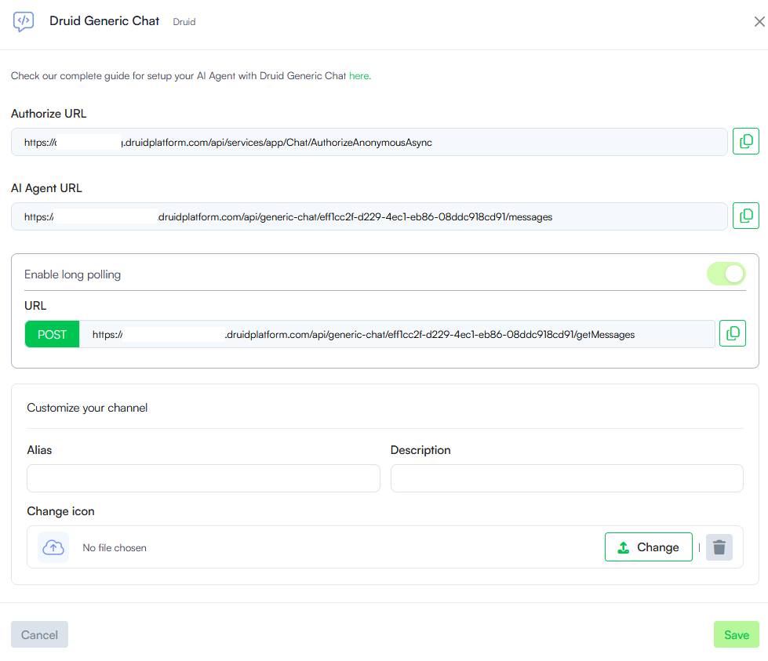Click the Druid Generic Chat code bubble icon
This screenshot has height=661, width=768.
click(x=24, y=21)
